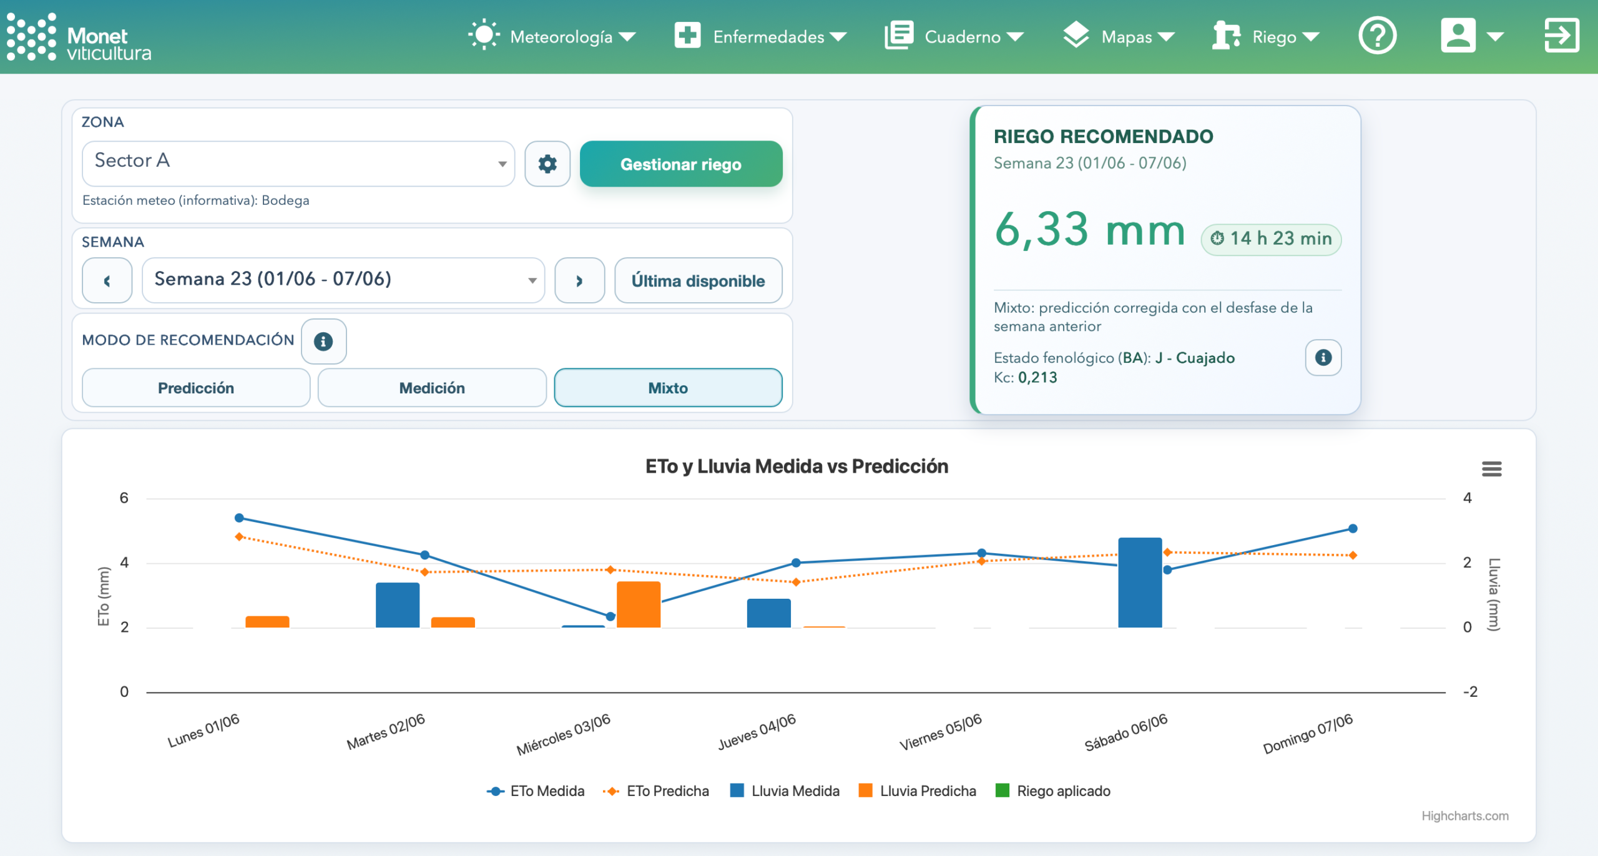Go to next week arrow
The height and width of the screenshot is (856, 1598).
[x=579, y=280]
